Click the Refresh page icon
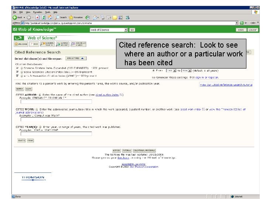The width and height of the screenshot is (266, 199). 44,17
